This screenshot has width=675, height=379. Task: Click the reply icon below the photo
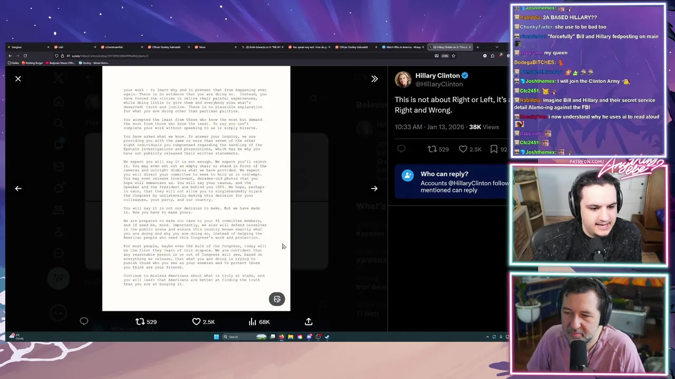84,321
